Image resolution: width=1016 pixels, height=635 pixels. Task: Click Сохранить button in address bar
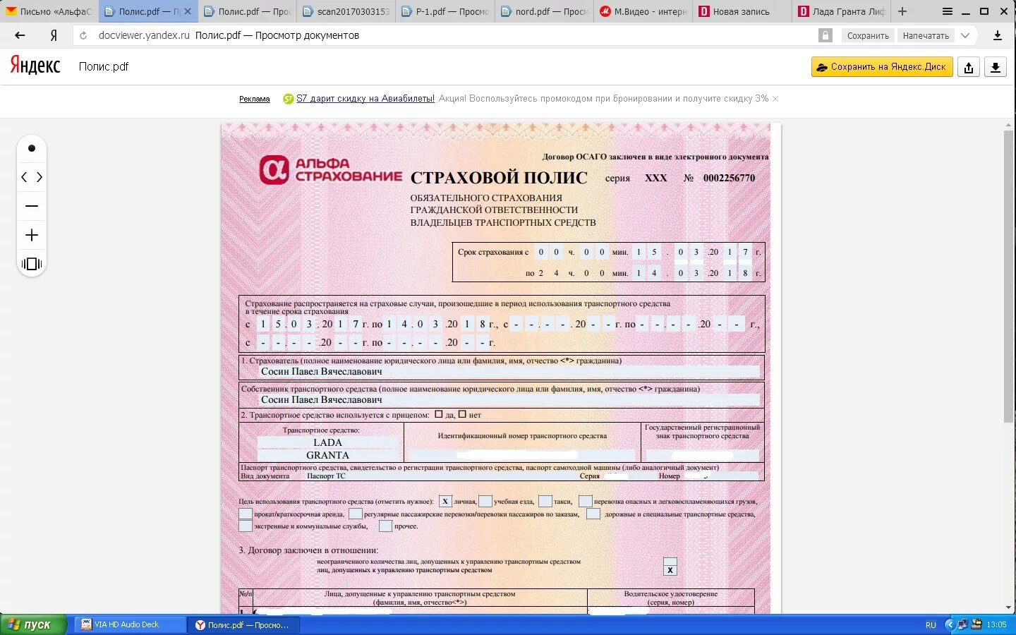pyautogui.click(x=868, y=35)
